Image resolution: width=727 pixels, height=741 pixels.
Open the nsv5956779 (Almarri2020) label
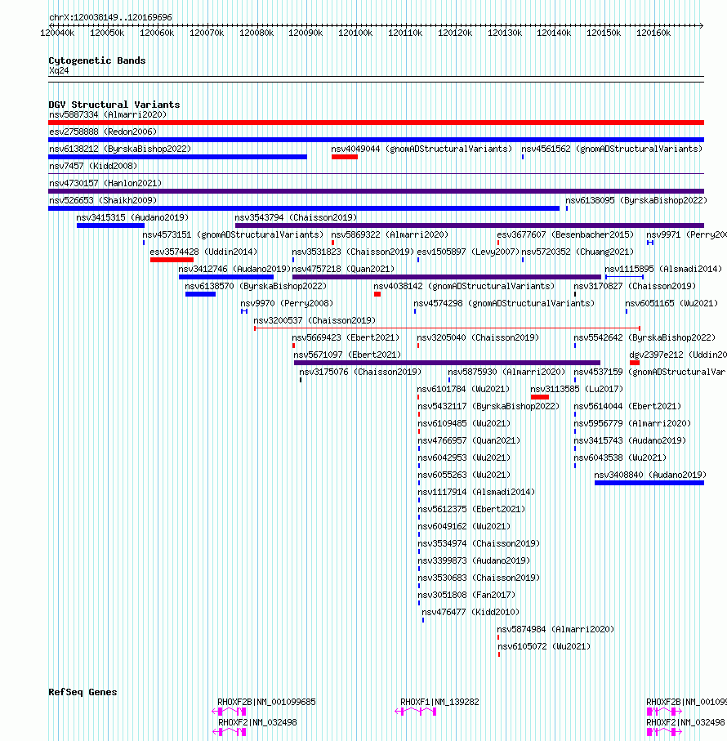632,424
